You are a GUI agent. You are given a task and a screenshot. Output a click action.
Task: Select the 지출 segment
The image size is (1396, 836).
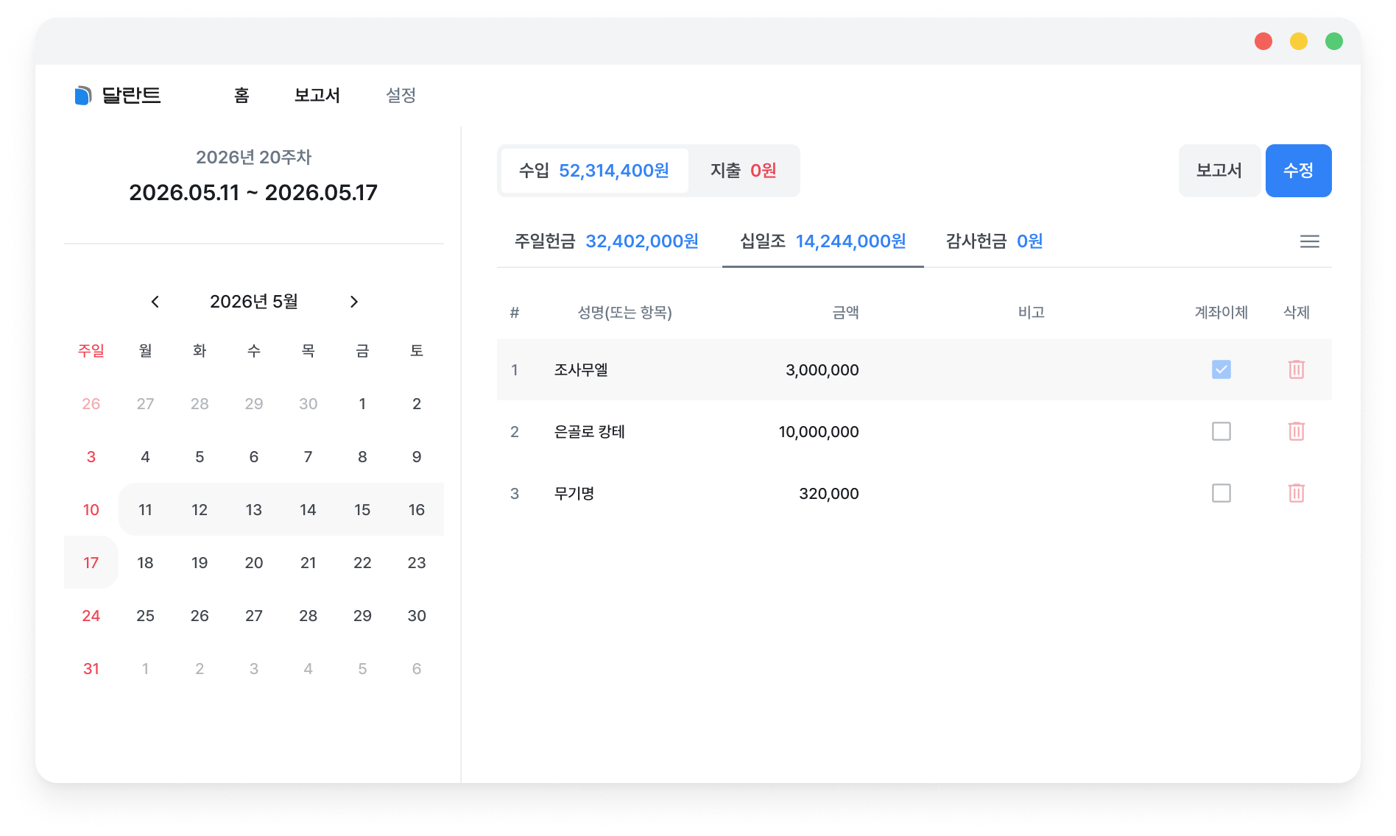[x=743, y=171]
